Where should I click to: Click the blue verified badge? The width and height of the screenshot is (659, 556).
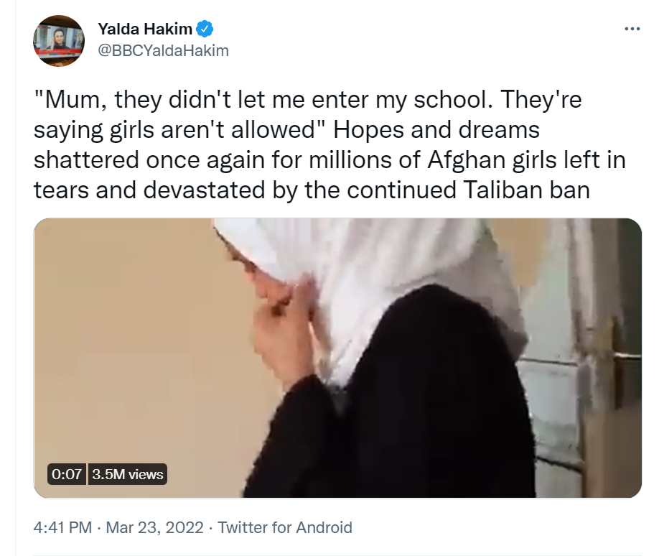(205, 29)
